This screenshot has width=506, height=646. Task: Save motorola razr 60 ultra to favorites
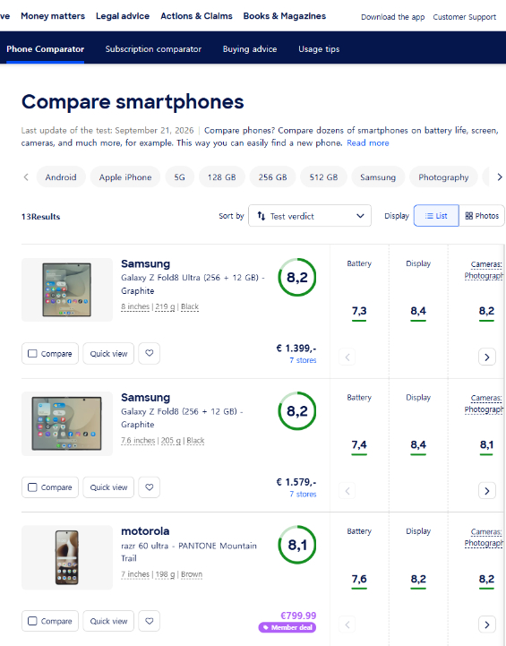coord(149,621)
